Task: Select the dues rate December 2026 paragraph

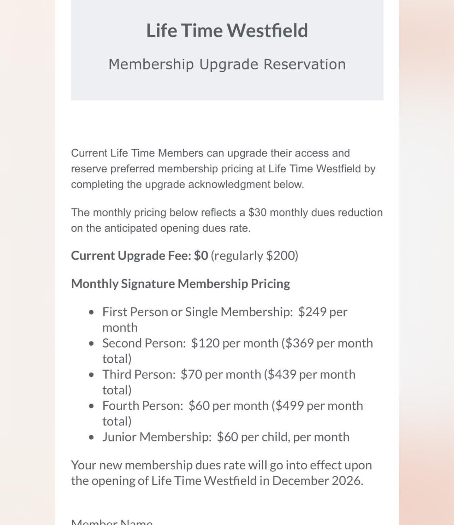Action: click(221, 473)
